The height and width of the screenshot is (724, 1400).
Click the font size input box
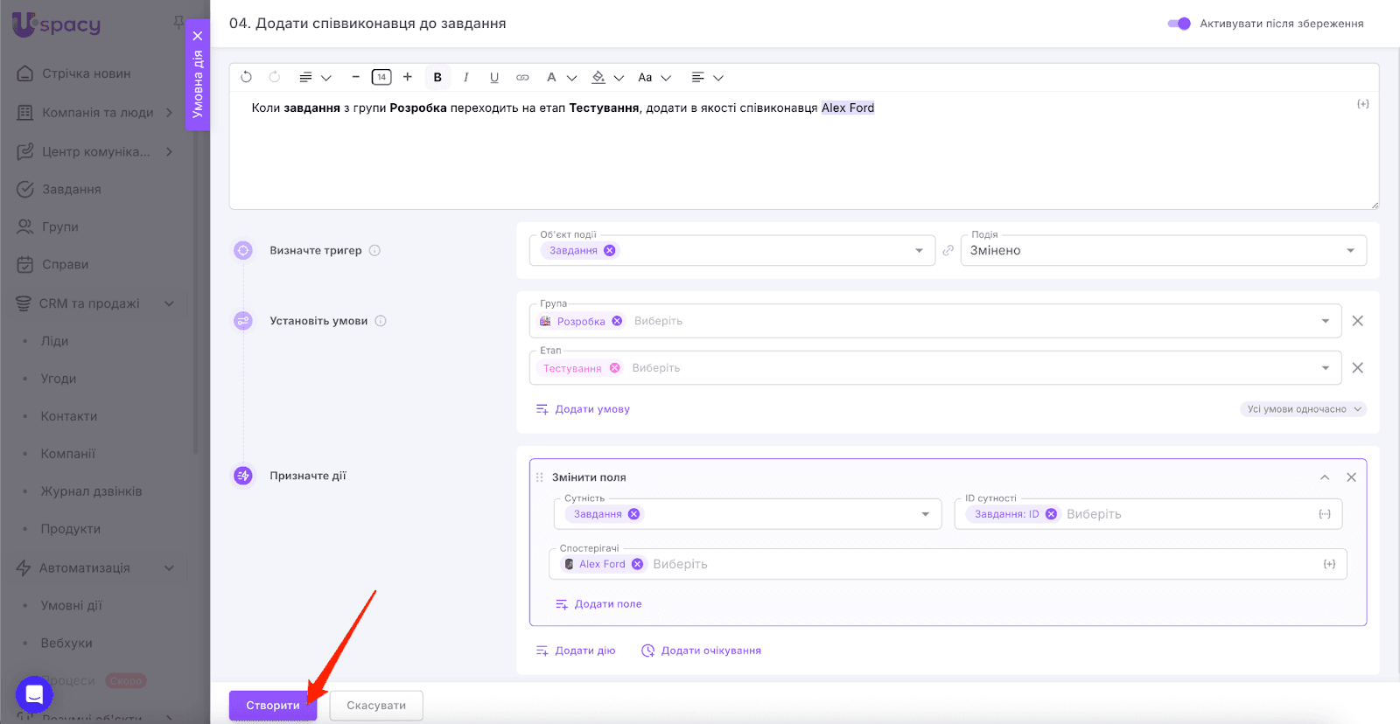[x=381, y=77]
